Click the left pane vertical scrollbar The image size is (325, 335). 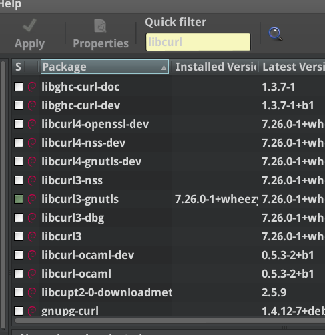3,196
